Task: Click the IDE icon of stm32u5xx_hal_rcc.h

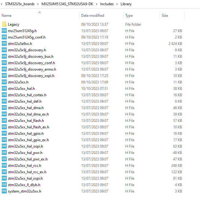Action: [4, 165]
